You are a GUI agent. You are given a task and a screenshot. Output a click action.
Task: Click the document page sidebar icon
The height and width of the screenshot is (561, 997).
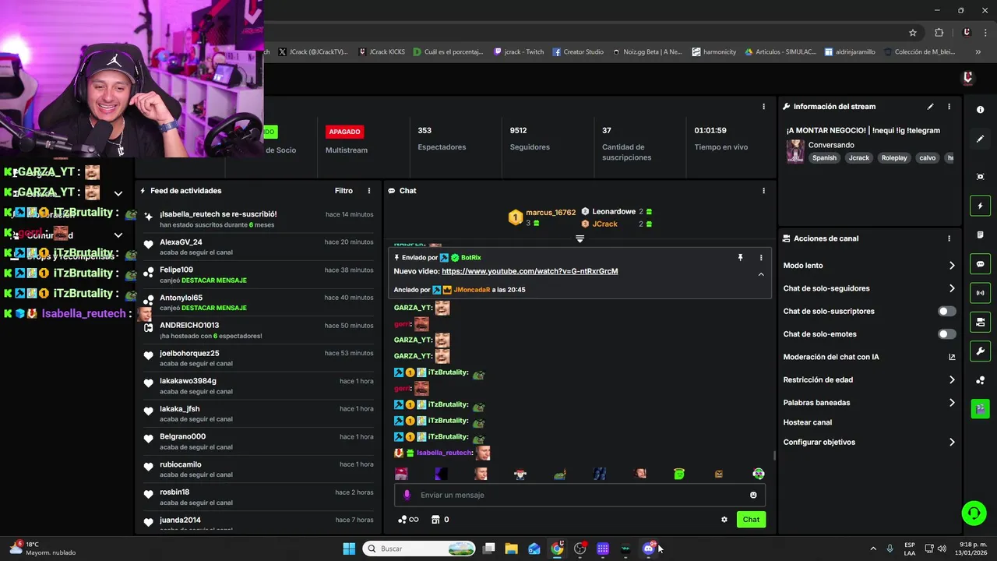tap(980, 235)
